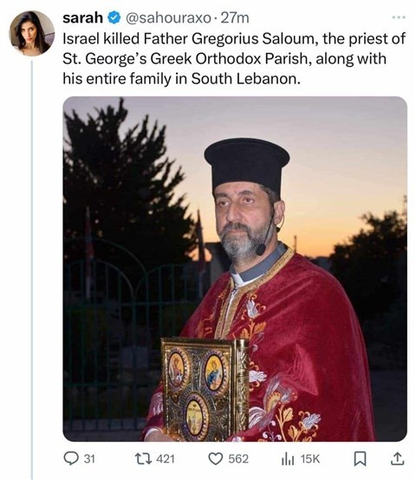Click the share upload arrow icon
416x480 pixels.
pyautogui.click(x=397, y=458)
